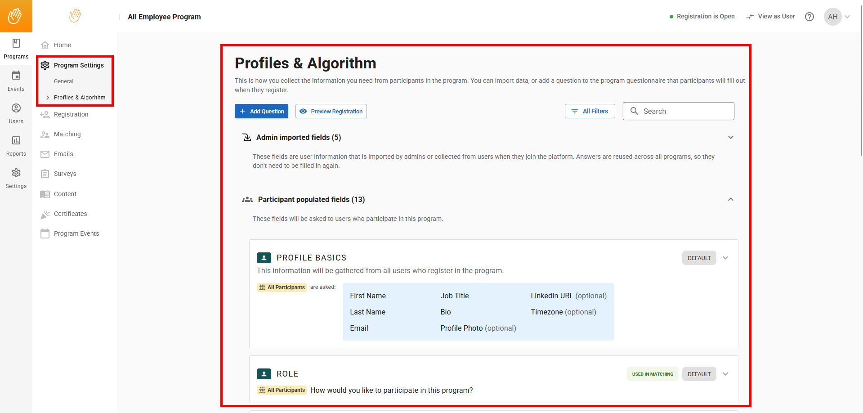The width and height of the screenshot is (863, 413).
Task: Open the Certificates menu item
Action: click(x=70, y=214)
